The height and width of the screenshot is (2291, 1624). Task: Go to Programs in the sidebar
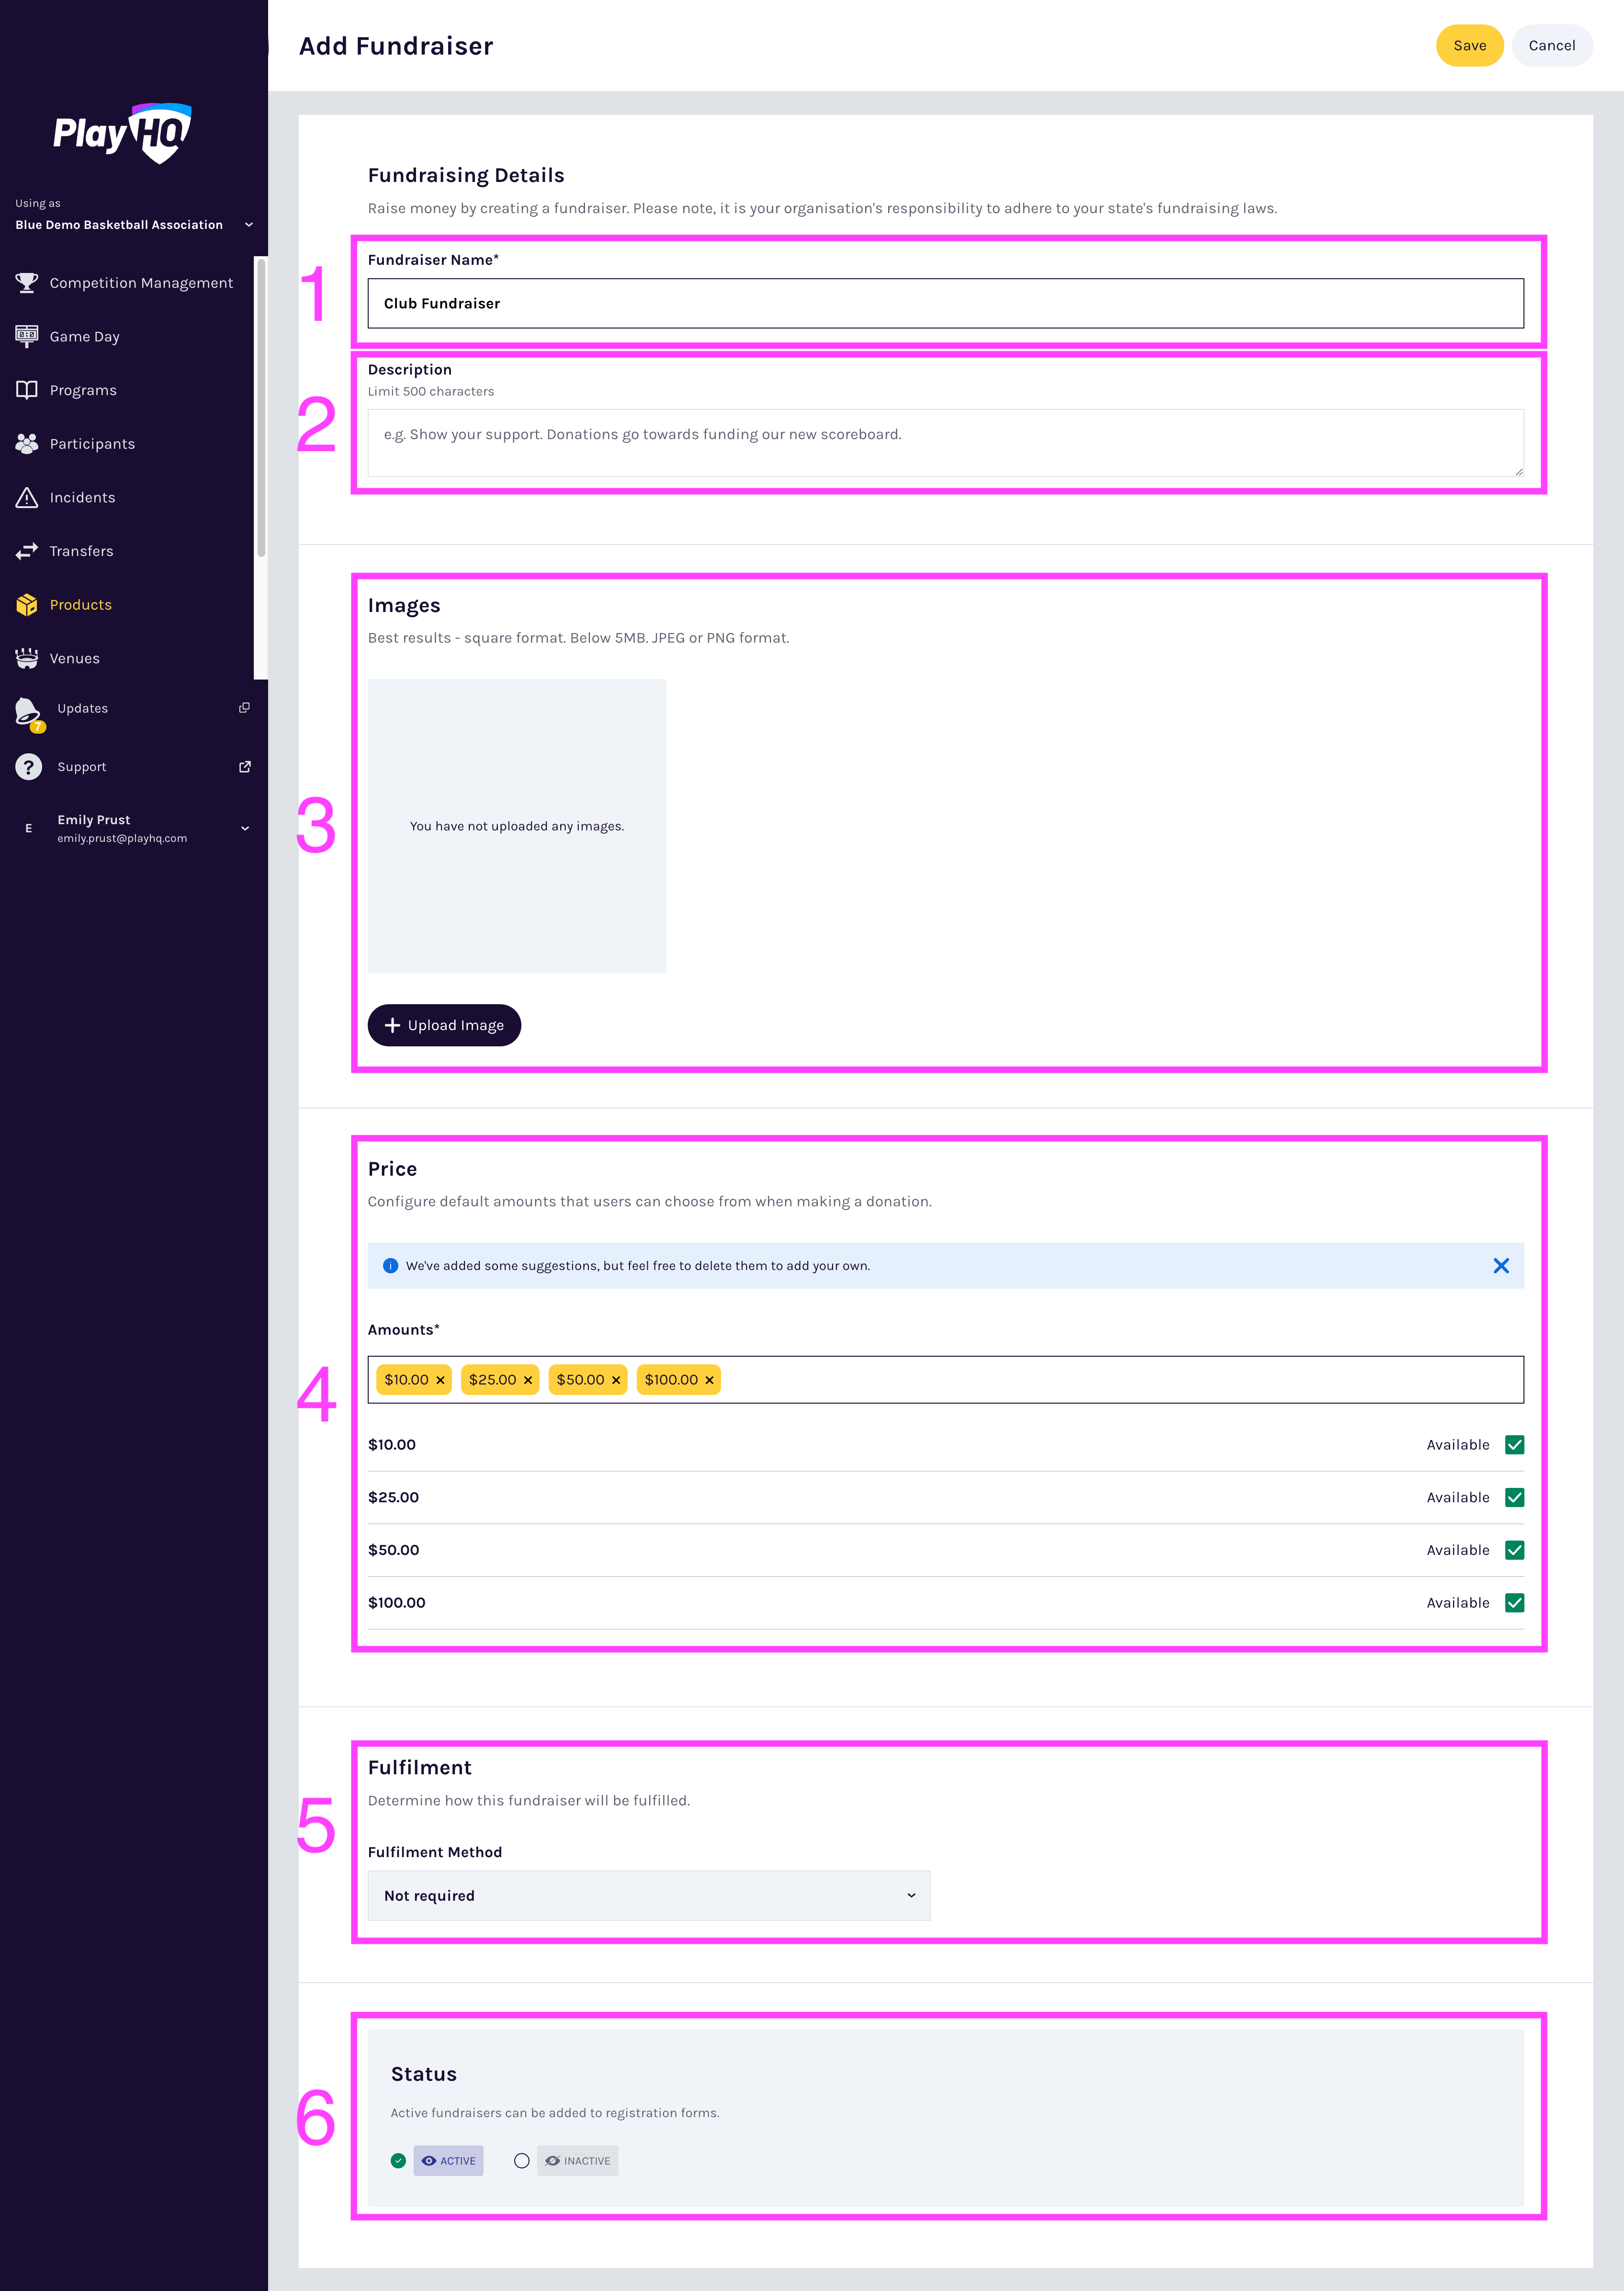pyautogui.click(x=83, y=390)
